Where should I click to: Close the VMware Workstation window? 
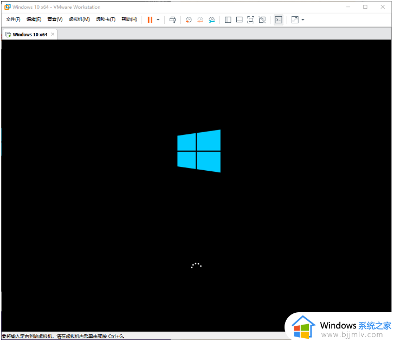[383, 7]
